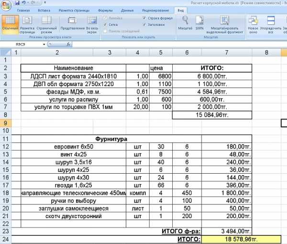
Task: Expand the Undo history dropdown arrow
Action: pos(30,3)
